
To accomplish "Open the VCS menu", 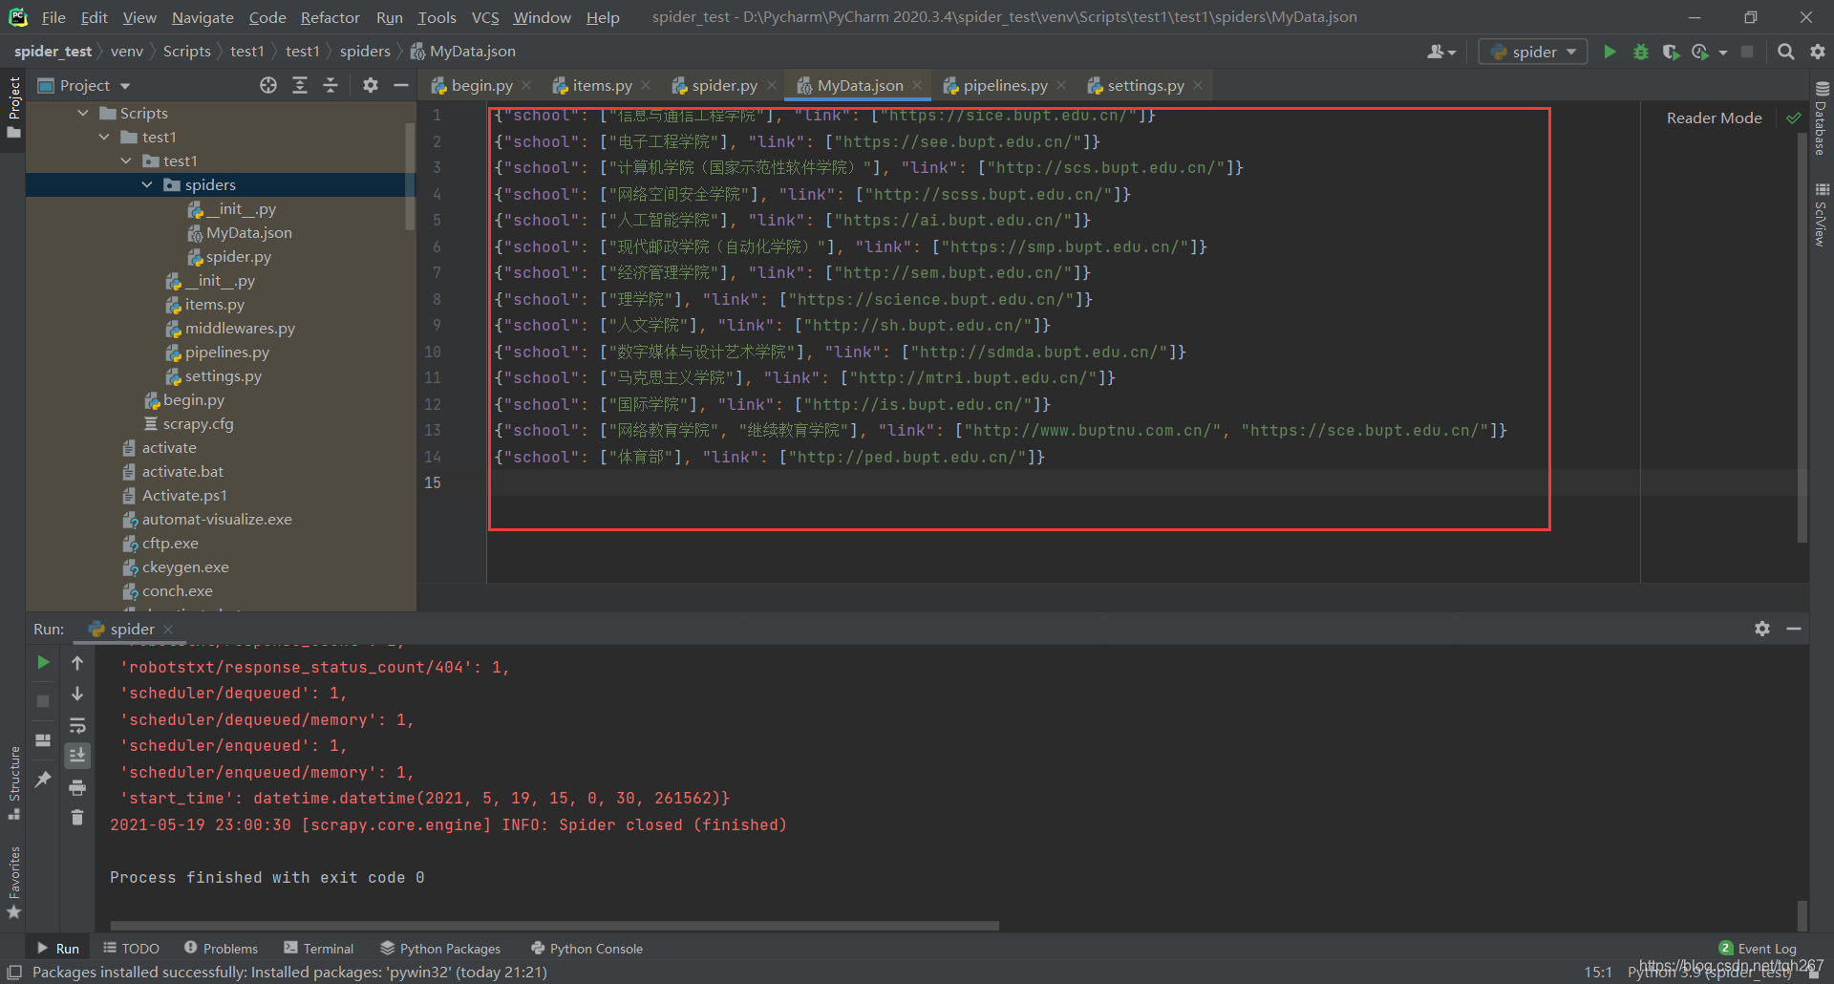I will 485,17.
